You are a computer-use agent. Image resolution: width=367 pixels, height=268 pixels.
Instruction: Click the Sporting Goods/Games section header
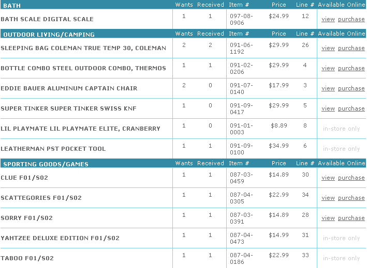pos(46,164)
